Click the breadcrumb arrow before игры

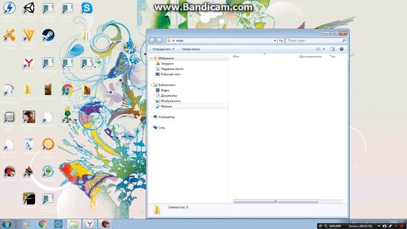click(174, 41)
